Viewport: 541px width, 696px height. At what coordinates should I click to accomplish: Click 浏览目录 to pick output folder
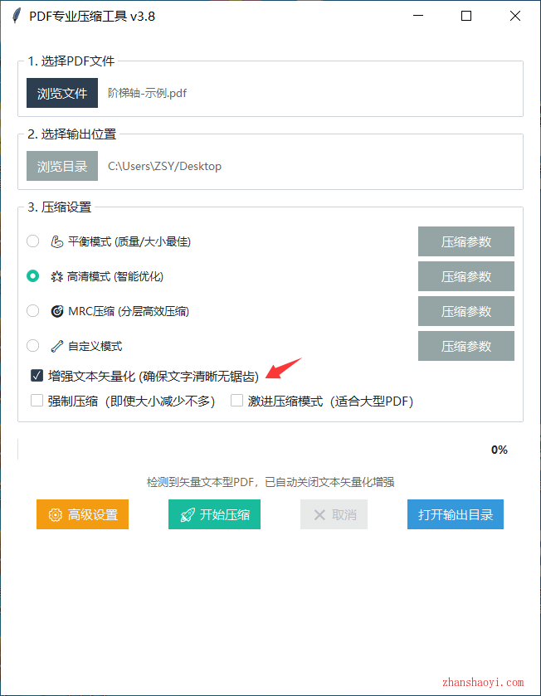62,166
